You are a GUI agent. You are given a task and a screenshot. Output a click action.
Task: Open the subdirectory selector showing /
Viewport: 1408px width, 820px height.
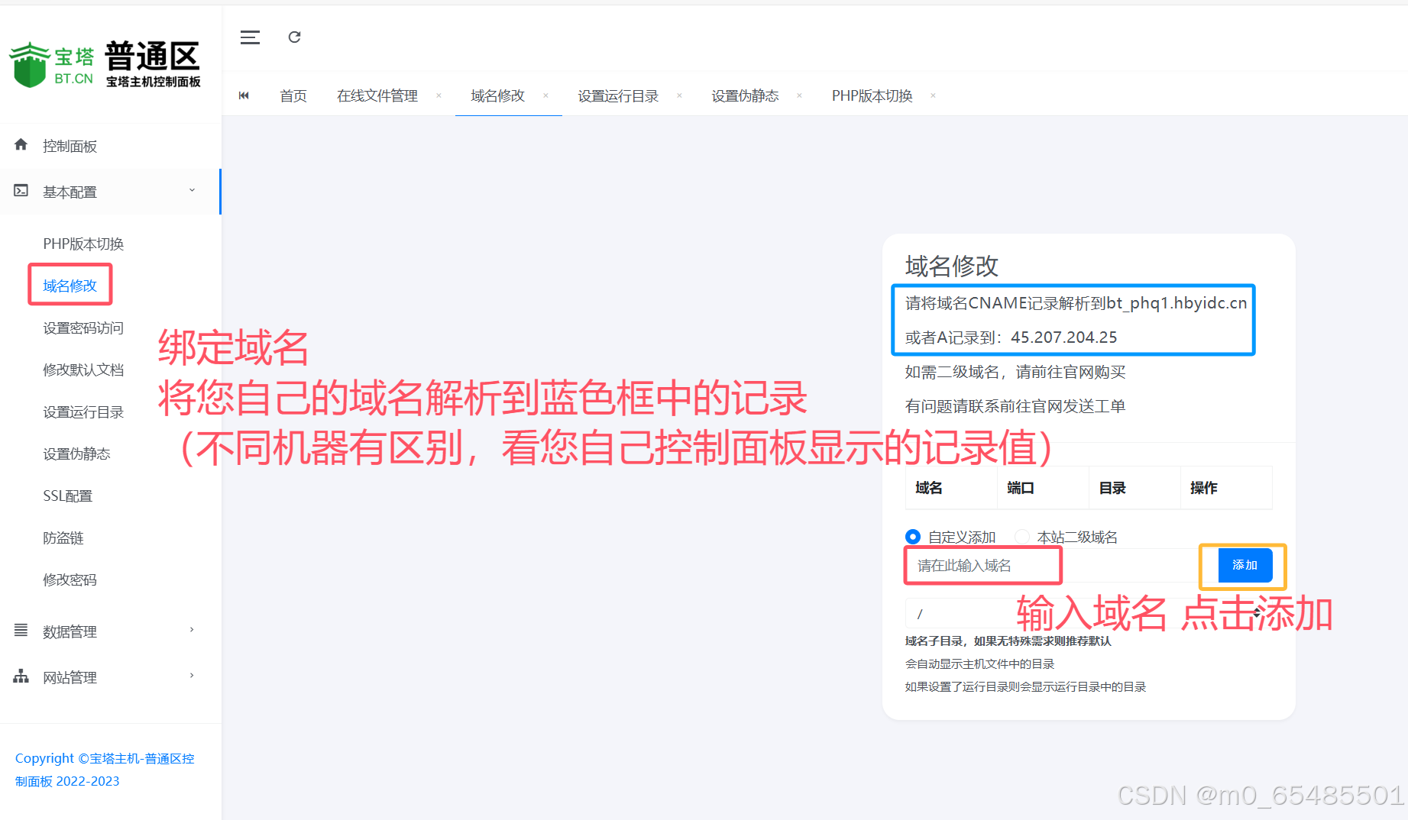(1089, 613)
